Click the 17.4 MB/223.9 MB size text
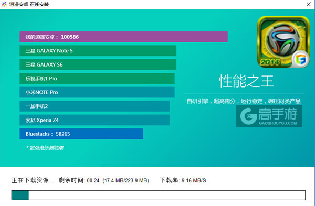The width and height of the screenshot is (315, 206). point(126,180)
